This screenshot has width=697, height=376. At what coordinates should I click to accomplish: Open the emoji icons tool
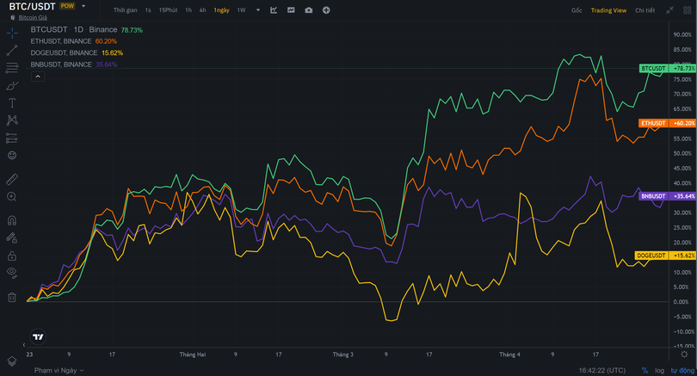(x=12, y=155)
